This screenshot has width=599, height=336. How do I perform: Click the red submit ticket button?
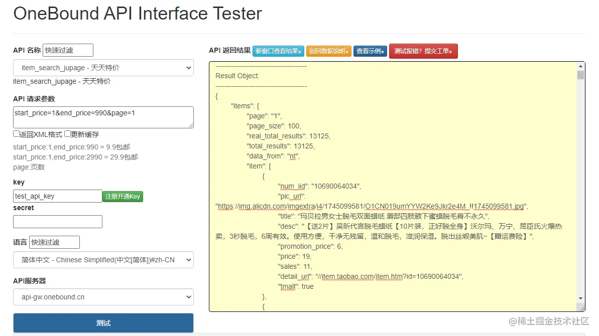pos(423,51)
